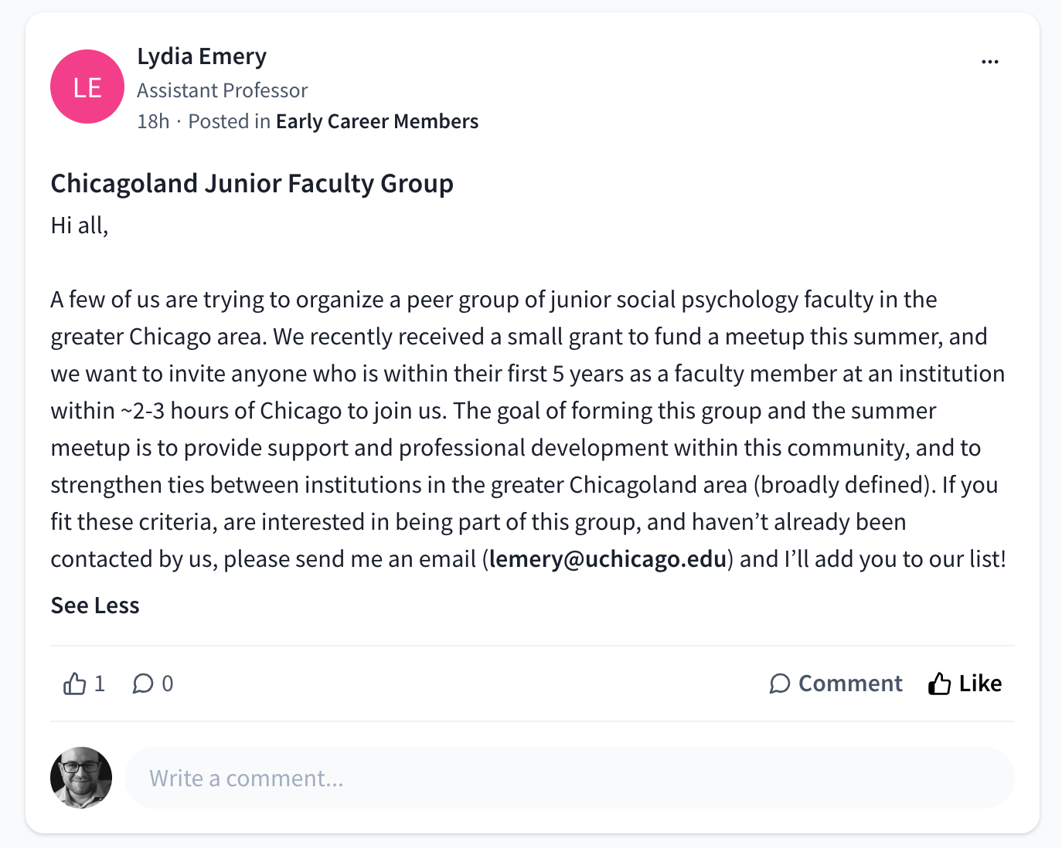Open Lydia Emery's profile name link

202,56
